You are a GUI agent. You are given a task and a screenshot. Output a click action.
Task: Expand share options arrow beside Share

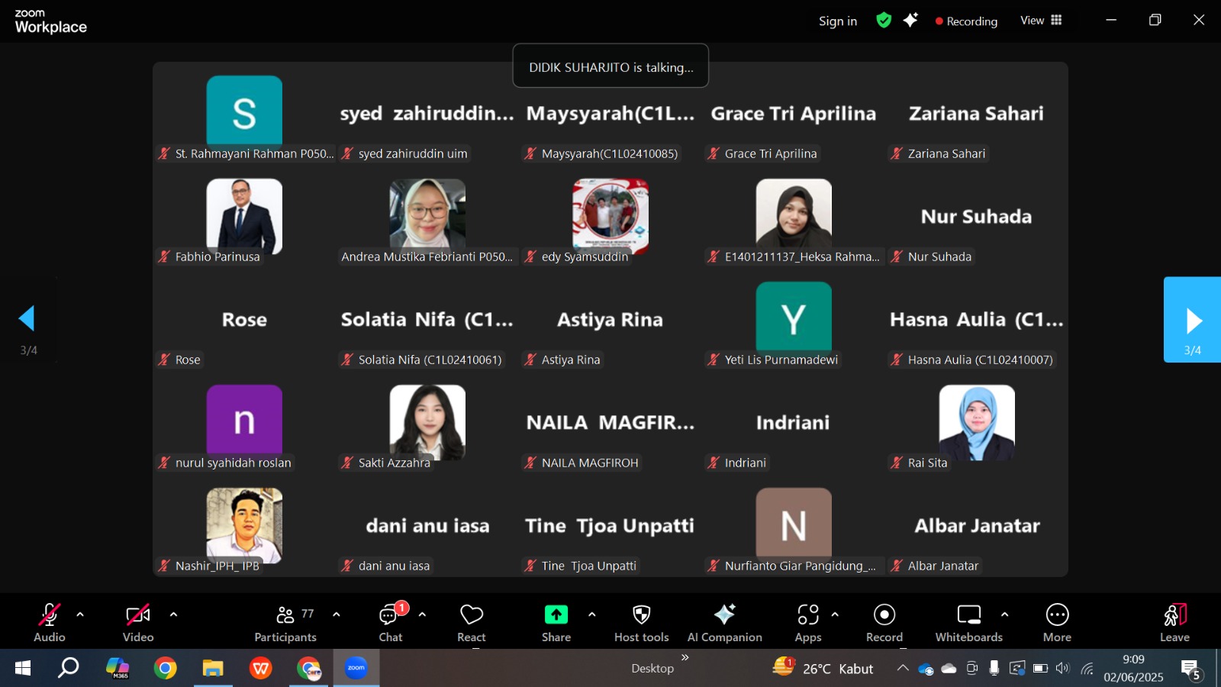(x=591, y=614)
